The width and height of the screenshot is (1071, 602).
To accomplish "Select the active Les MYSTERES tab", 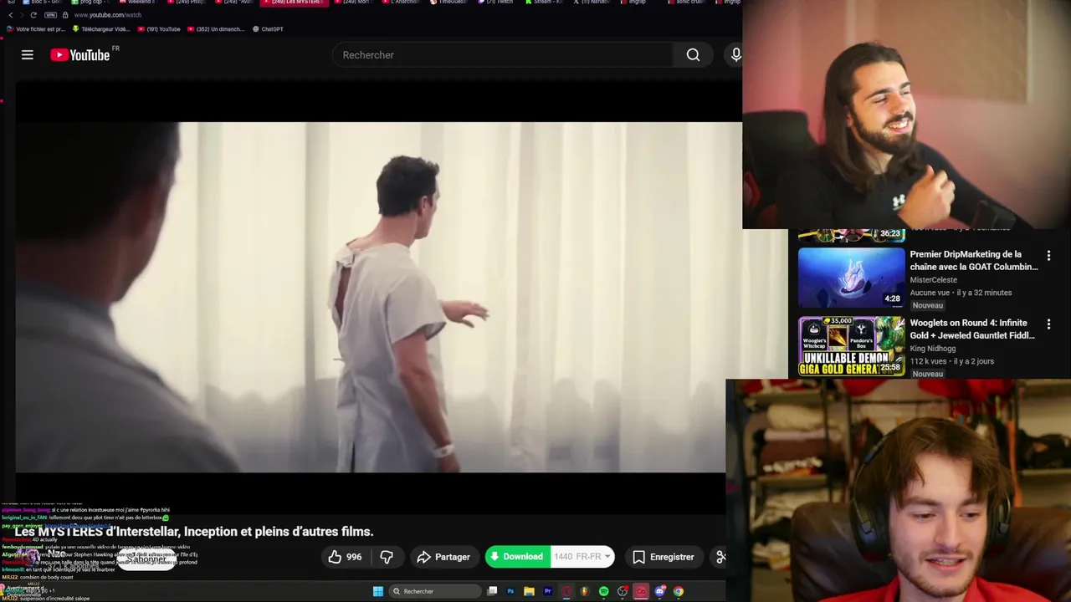I will click(x=294, y=3).
